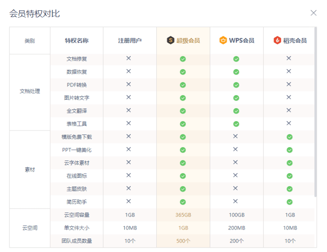Click WPS会员 check mark for 文档修复
Image resolution: width=327 pixels, height=252 pixels.
tap(236, 59)
